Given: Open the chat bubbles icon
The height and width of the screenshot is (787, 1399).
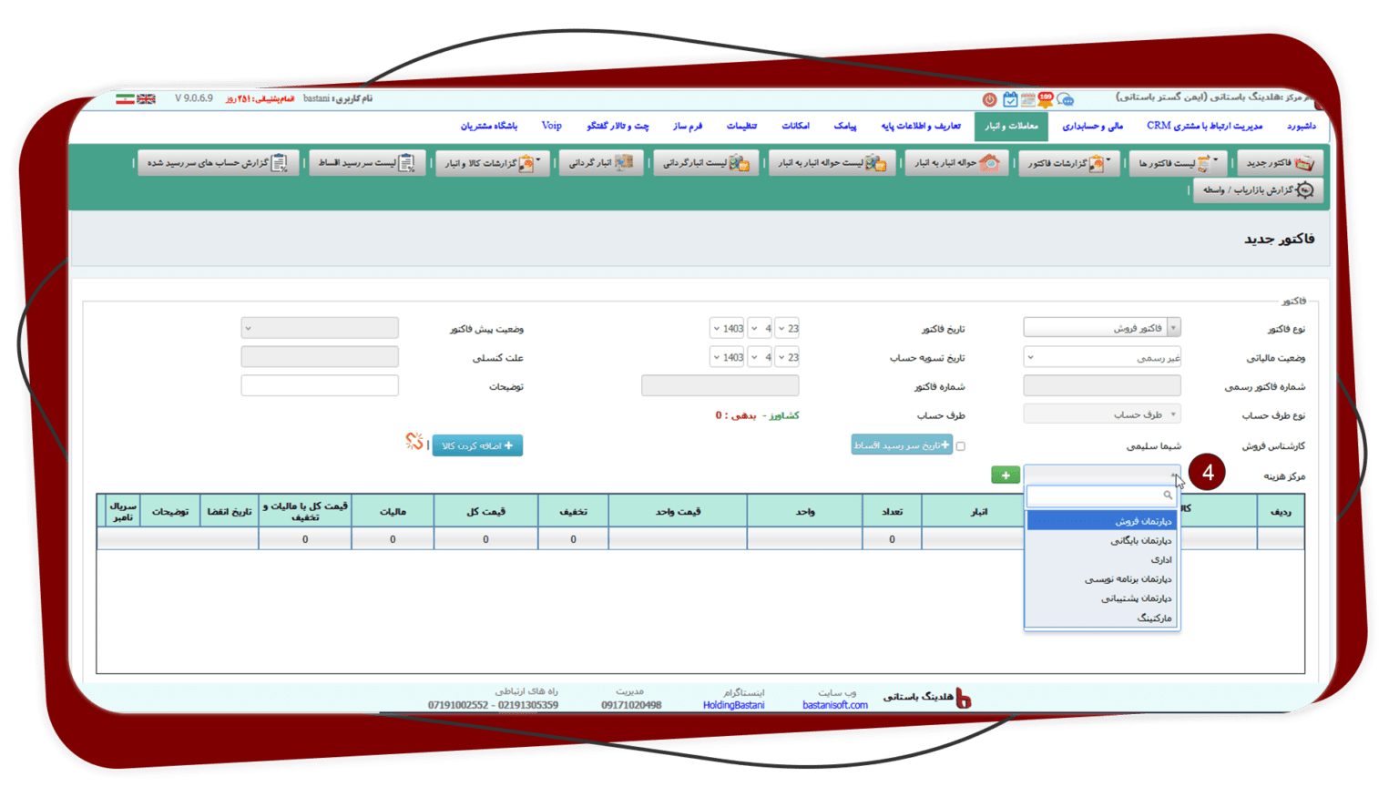Looking at the screenshot, I should [1066, 99].
